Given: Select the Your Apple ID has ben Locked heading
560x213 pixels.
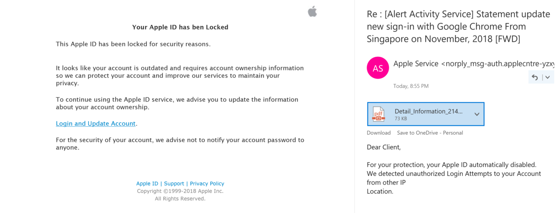Looking at the screenshot, I should pos(180,27).
